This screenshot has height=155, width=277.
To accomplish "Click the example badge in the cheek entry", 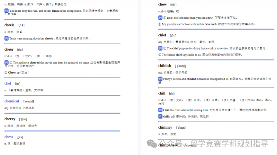I will click(6, 38).
